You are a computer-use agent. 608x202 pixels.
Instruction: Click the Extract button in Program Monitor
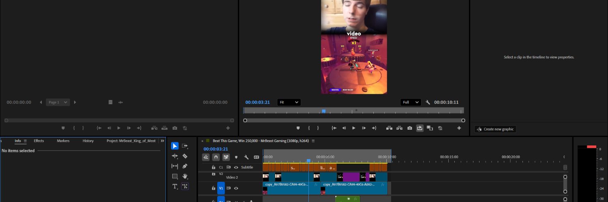coord(399,128)
